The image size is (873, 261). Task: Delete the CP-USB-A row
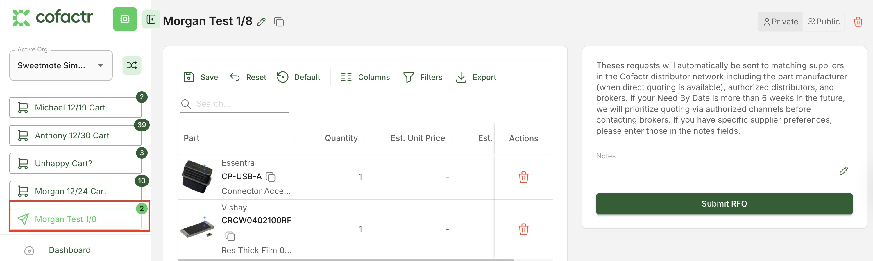click(x=523, y=177)
